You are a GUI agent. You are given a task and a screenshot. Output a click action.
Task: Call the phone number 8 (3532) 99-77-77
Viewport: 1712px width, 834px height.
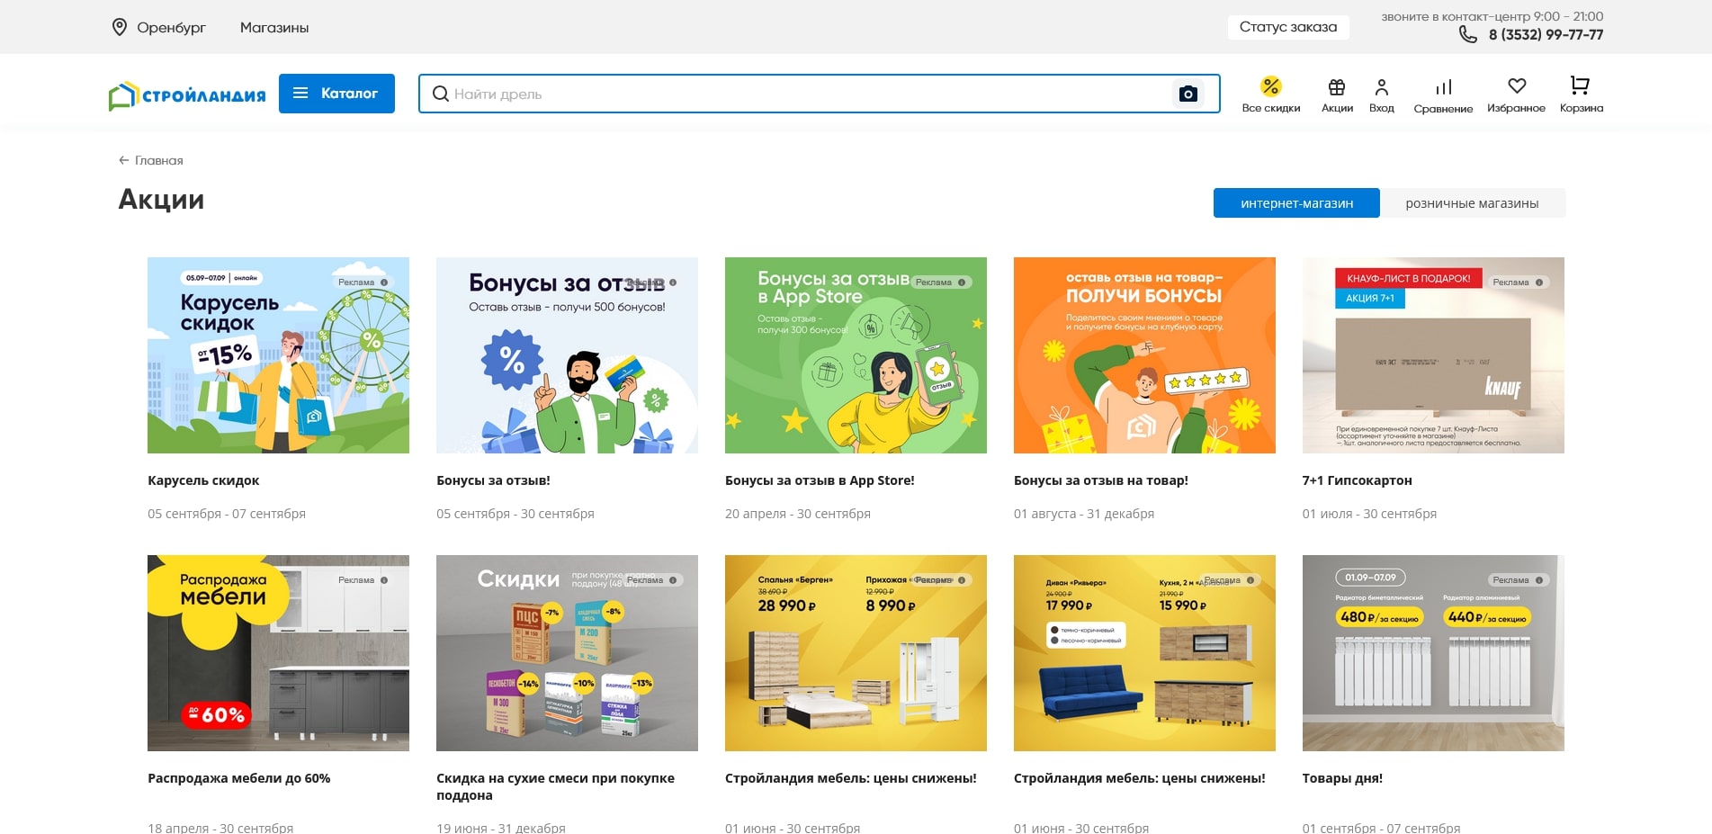coord(1545,35)
